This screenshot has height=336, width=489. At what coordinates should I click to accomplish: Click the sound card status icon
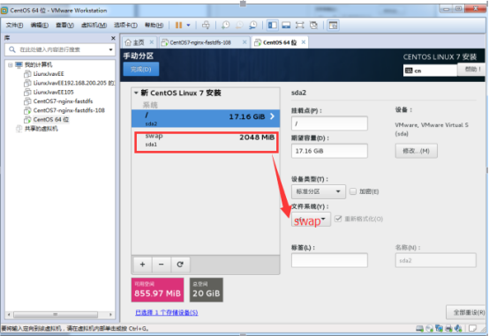(x=458, y=328)
